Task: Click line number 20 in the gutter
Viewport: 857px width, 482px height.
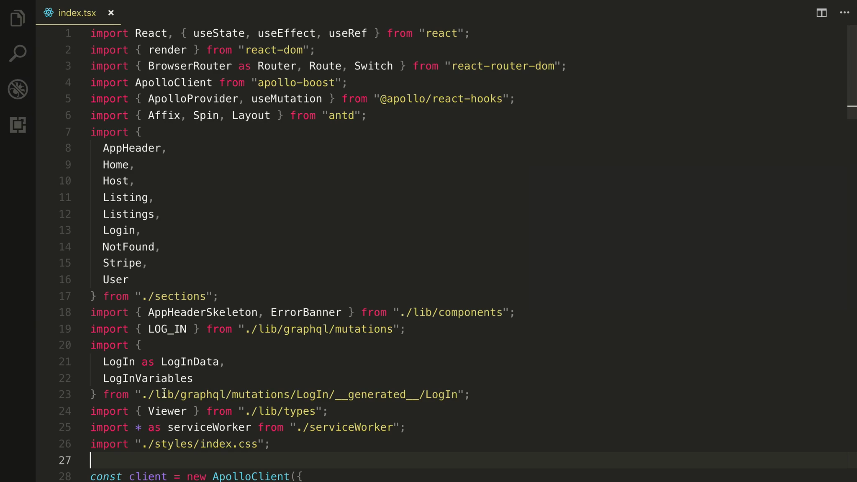Action: (x=65, y=345)
